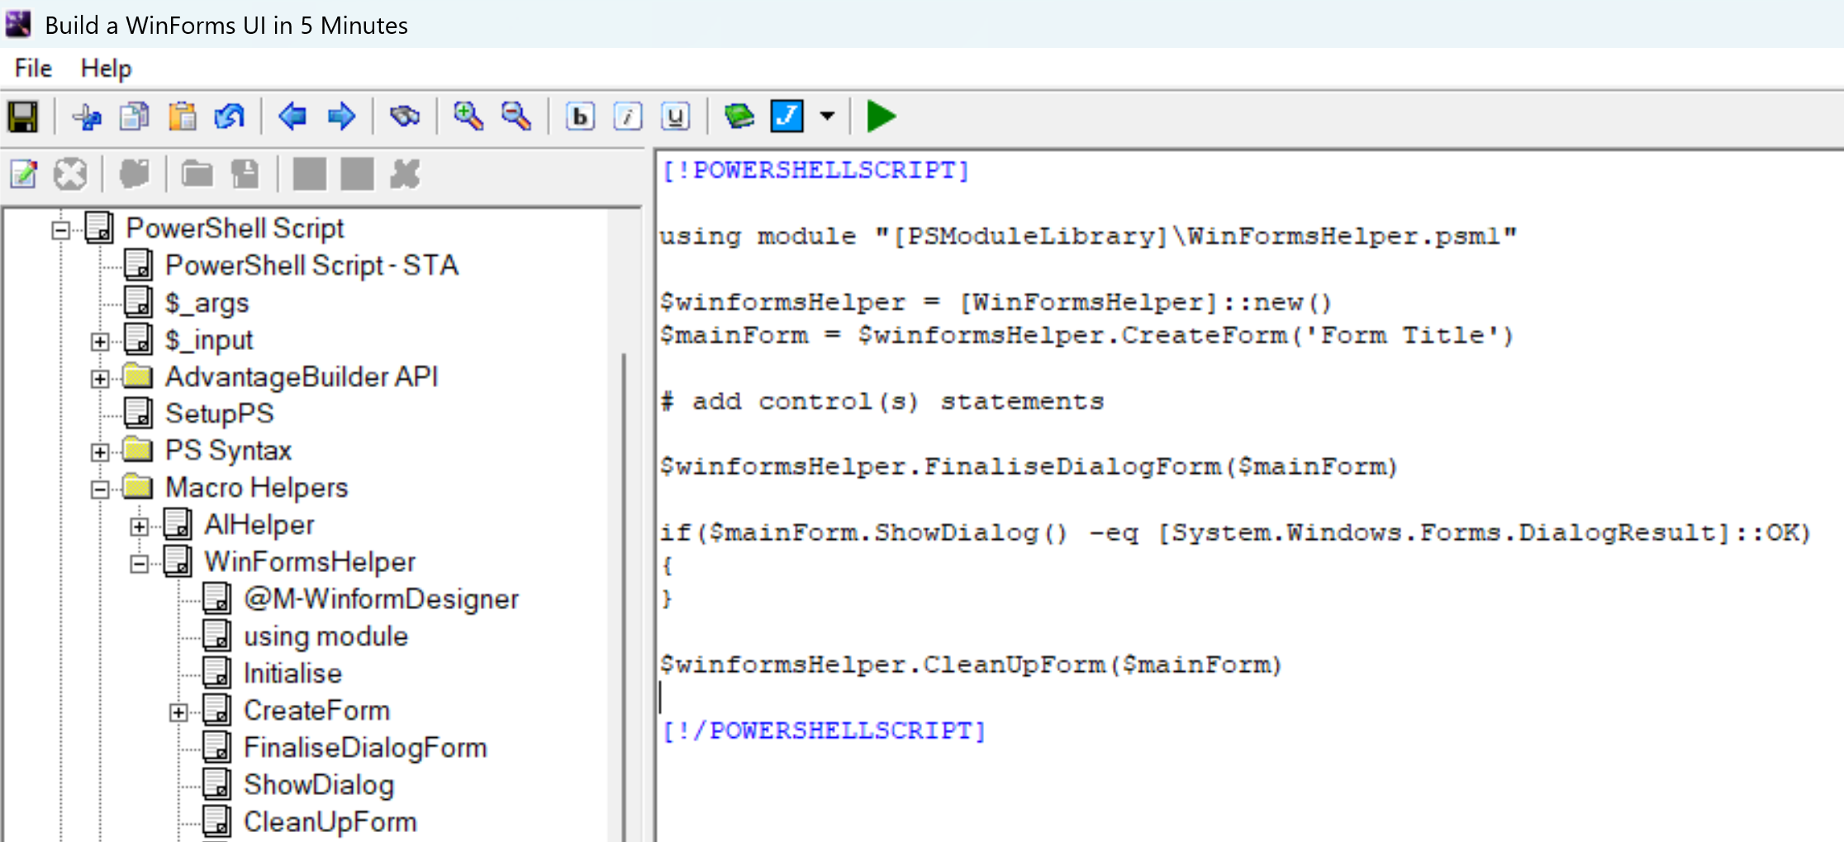Select the Macro Helpers folder label
The height and width of the screenshot is (842, 1844).
(x=257, y=488)
